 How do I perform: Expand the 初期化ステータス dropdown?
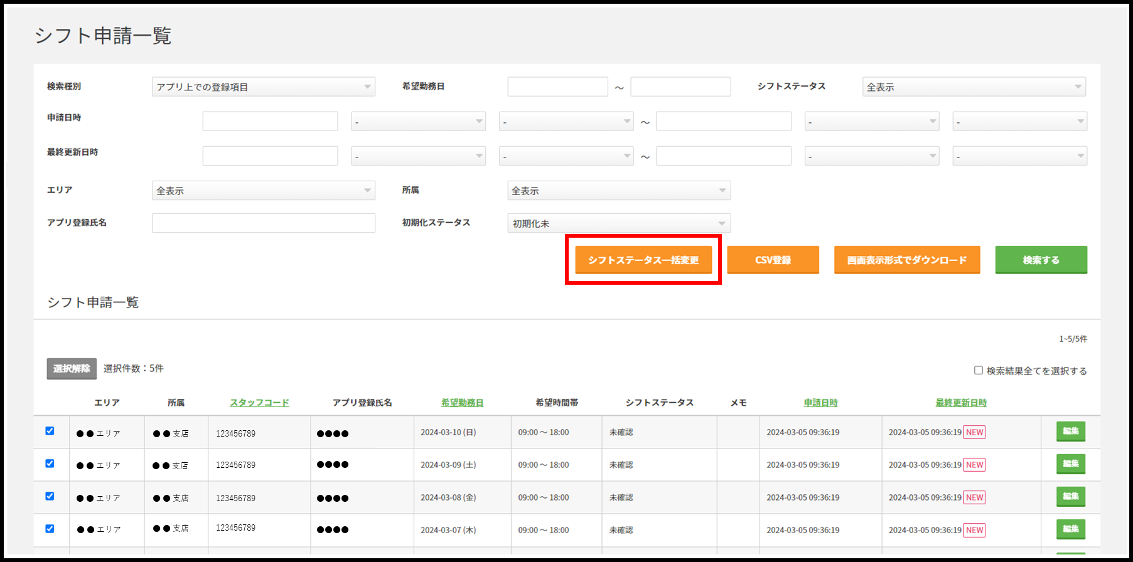618,223
